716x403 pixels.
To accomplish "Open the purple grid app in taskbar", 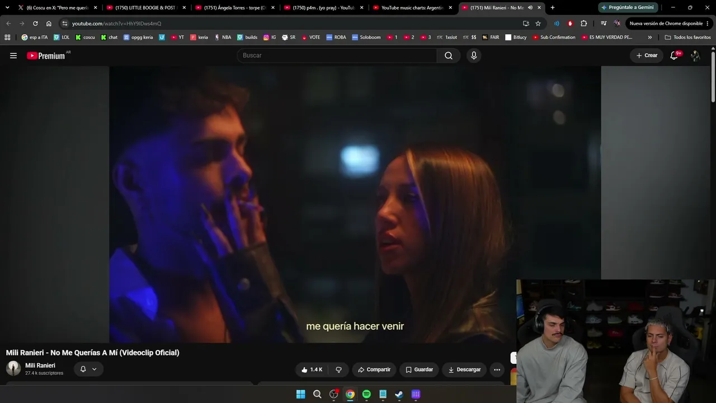I will tap(416, 394).
